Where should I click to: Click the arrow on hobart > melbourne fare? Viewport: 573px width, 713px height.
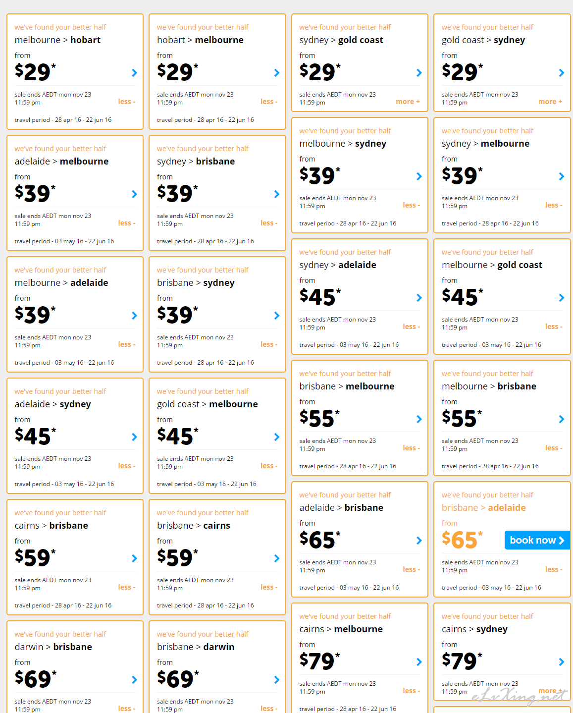(x=277, y=73)
